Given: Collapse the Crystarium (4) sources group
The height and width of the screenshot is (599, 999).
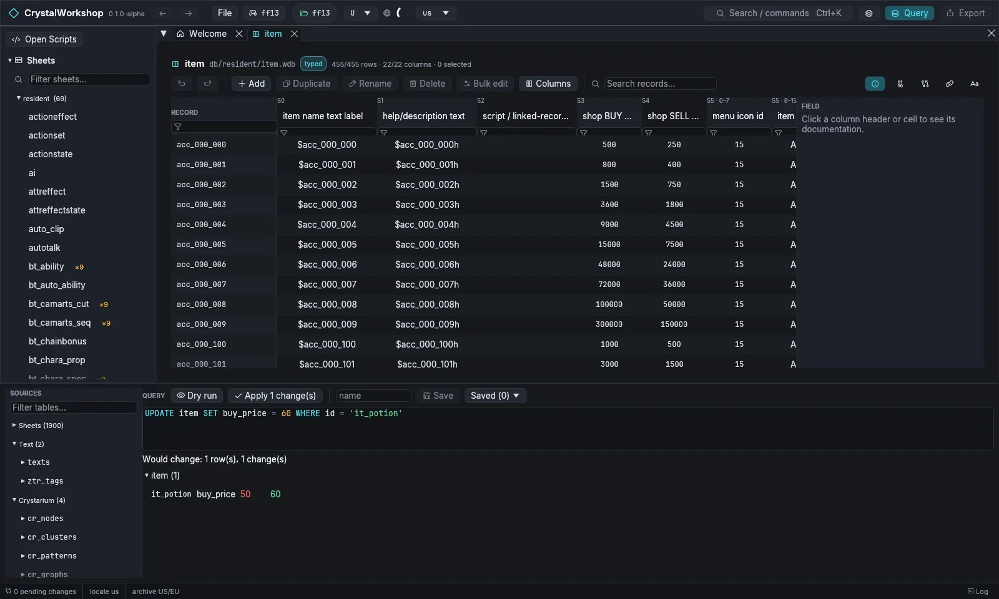Looking at the screenshot, I should pos(14,500).
